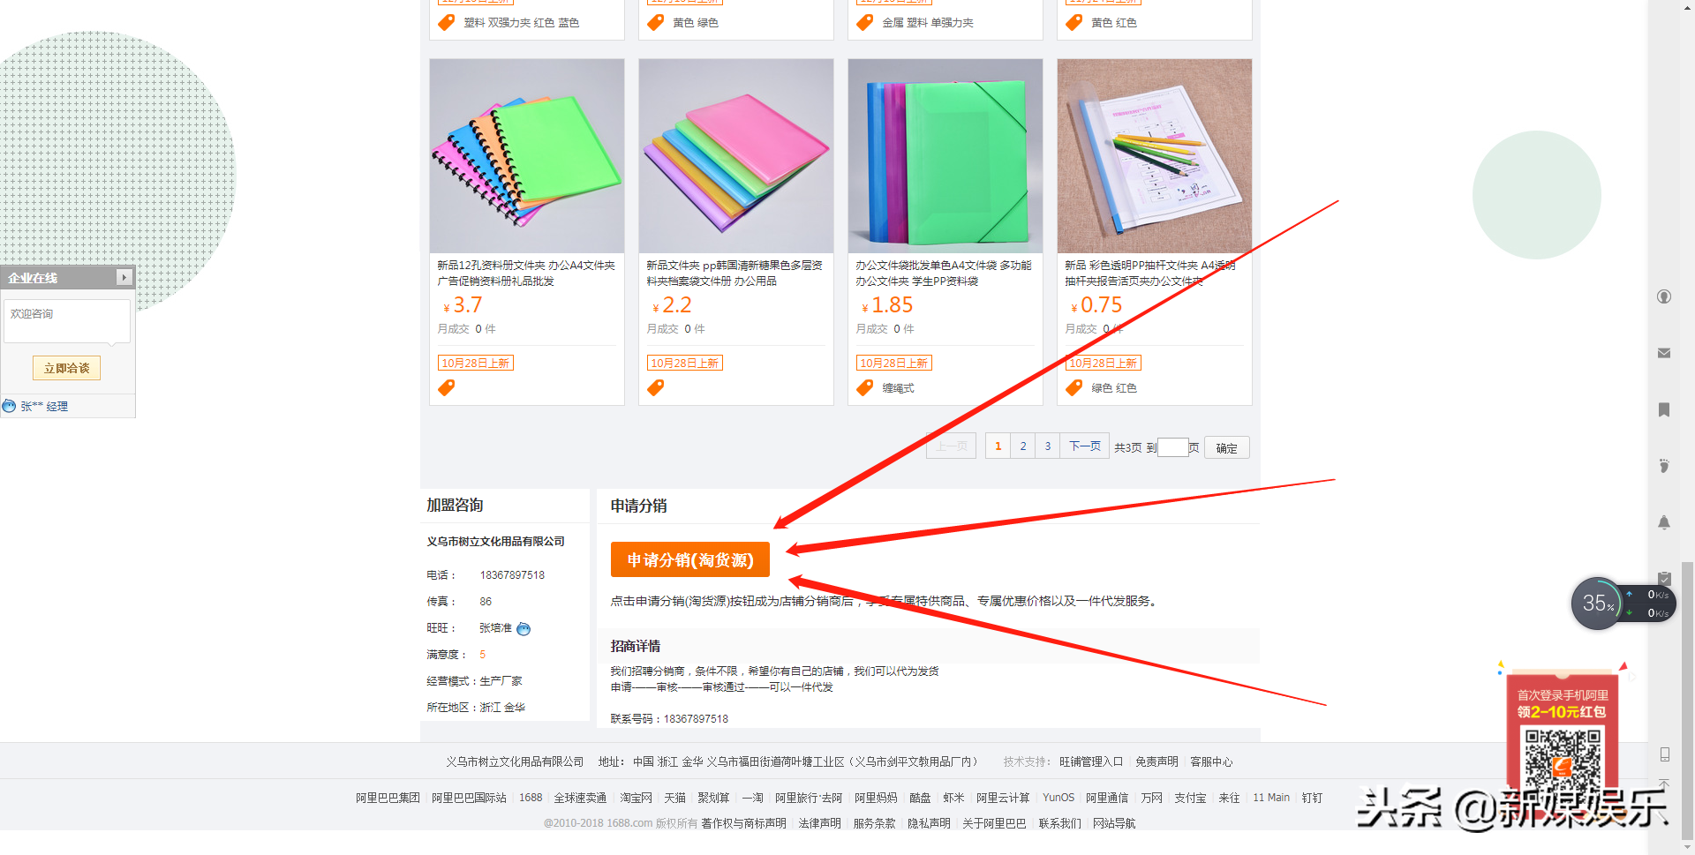Open the 新品12孔资料册文件夹 product title link
Viewport: 1695px width, 855px height.
coord(526,273)
